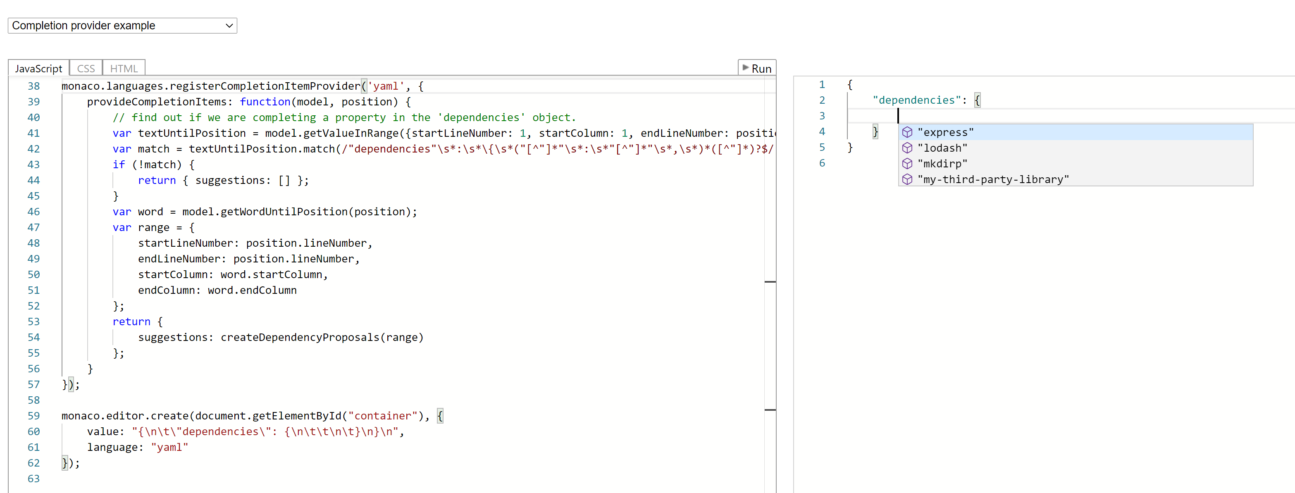Viewport: 1295px width, 493px height.
Task: Click the overview ruler of code editor
Action: click(x=770, y=284)
